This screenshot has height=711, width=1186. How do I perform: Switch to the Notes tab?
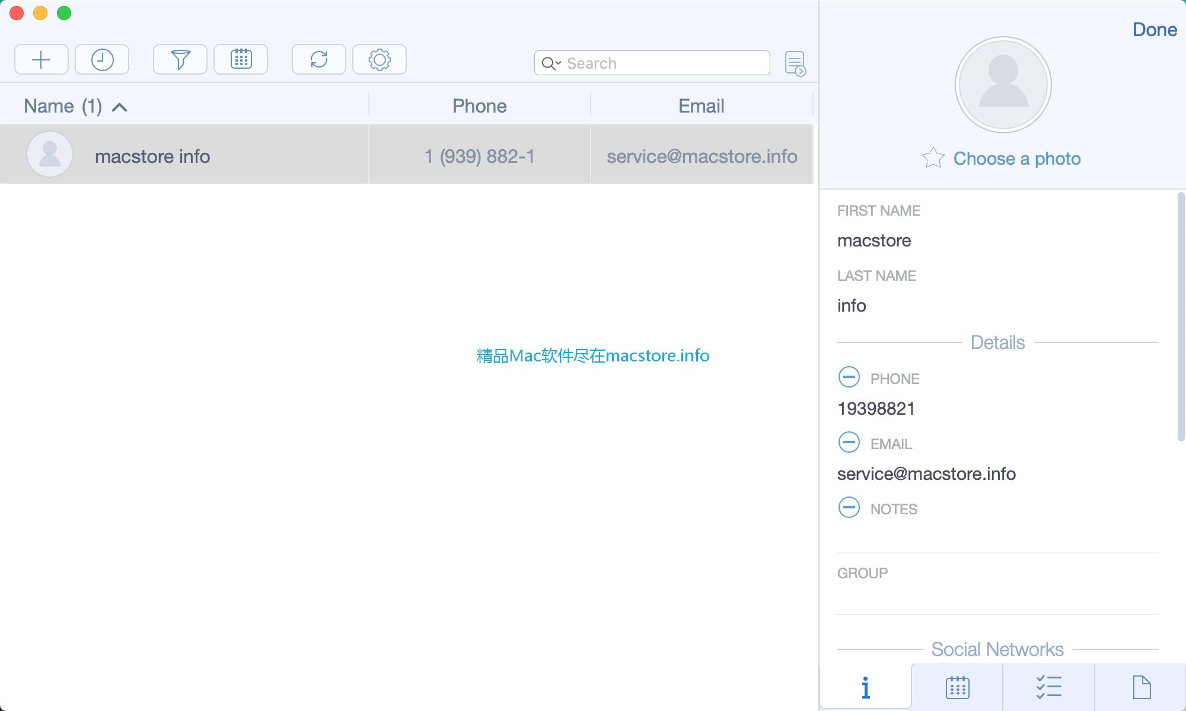pos(1141,687)
